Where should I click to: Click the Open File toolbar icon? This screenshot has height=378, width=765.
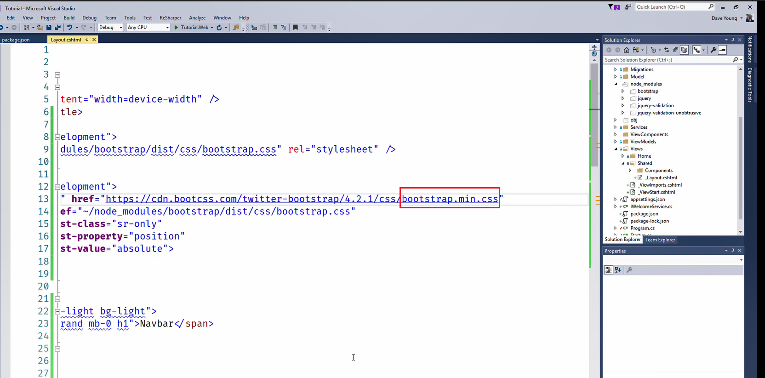pos(40,28)
